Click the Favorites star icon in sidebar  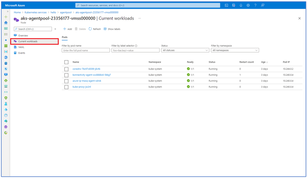[x=6, y=40]
